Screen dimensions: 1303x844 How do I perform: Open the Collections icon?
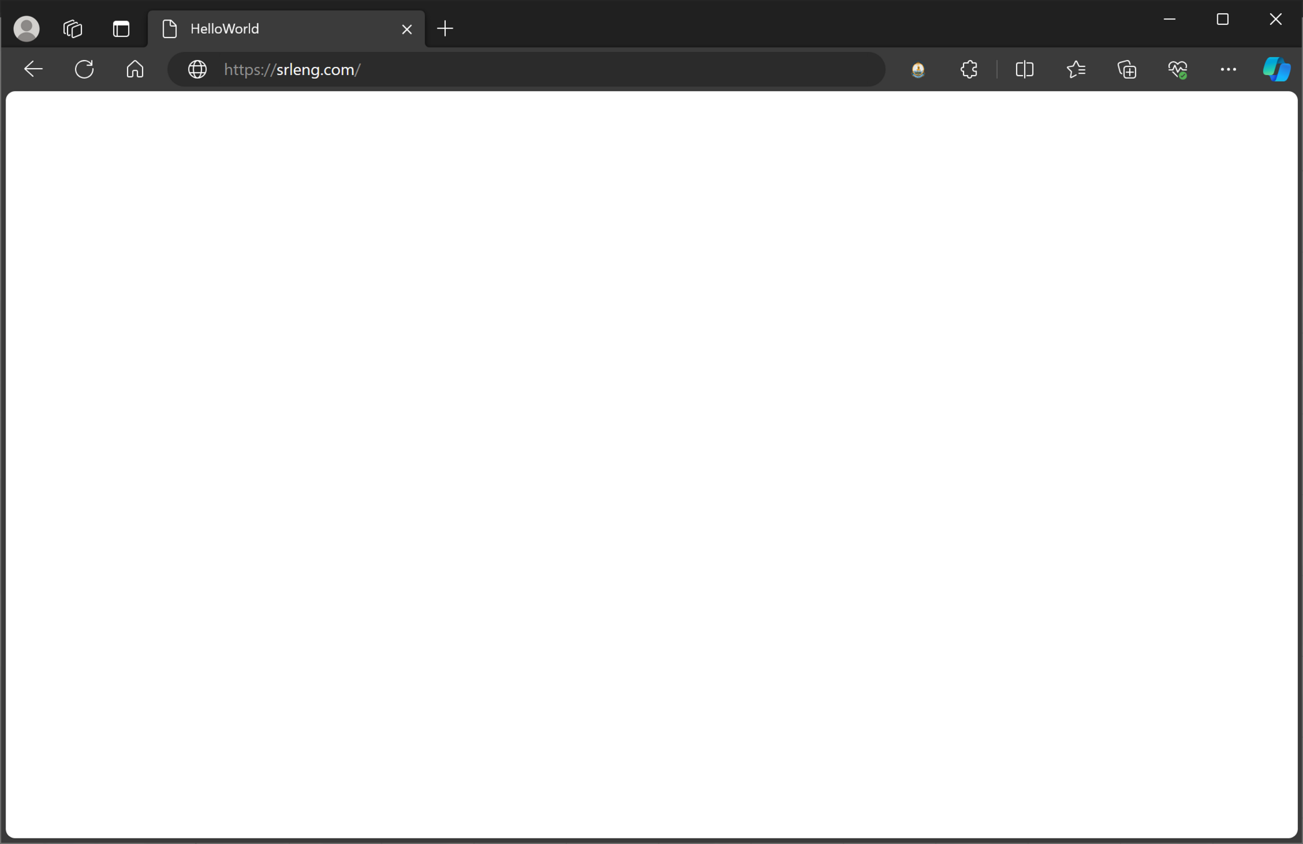(x=1127, y=69)
